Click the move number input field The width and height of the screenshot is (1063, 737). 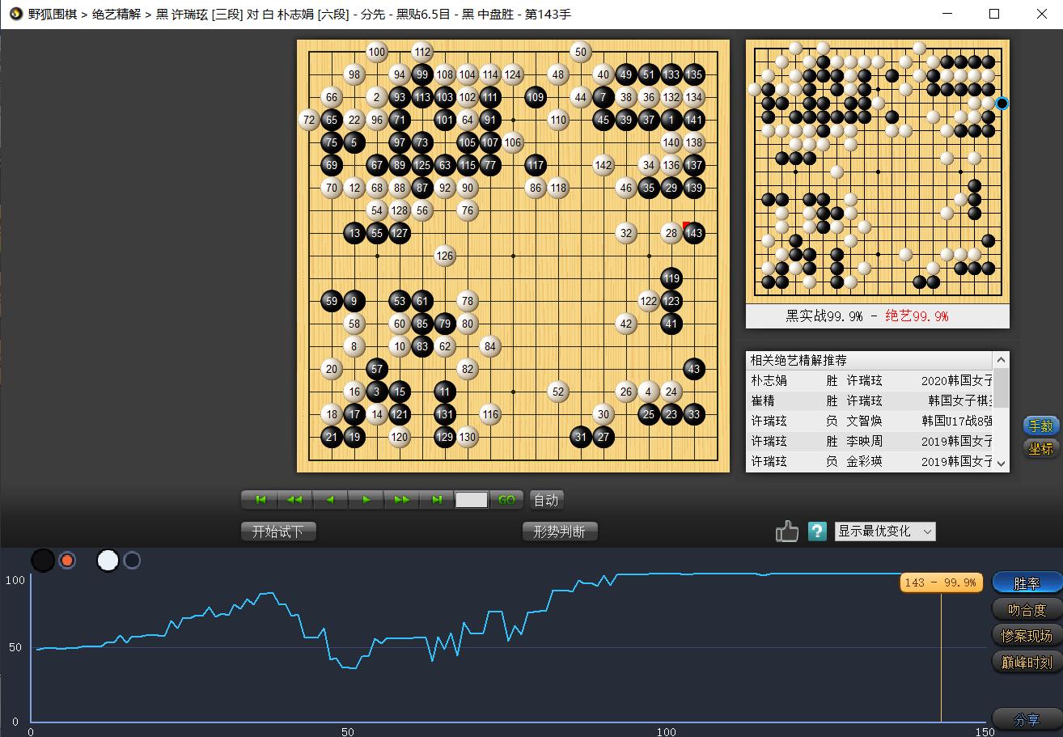coord(472,500)
